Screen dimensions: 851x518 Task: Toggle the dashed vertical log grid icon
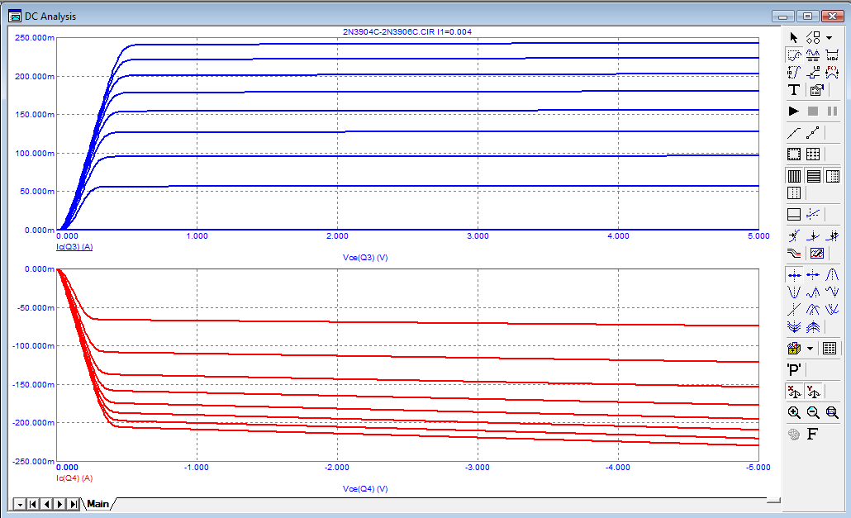(x=794, y=192)
